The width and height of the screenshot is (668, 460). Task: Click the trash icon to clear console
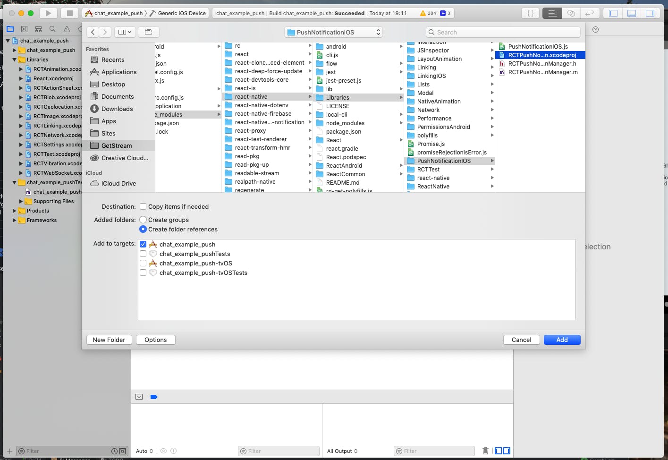point(485,451)
